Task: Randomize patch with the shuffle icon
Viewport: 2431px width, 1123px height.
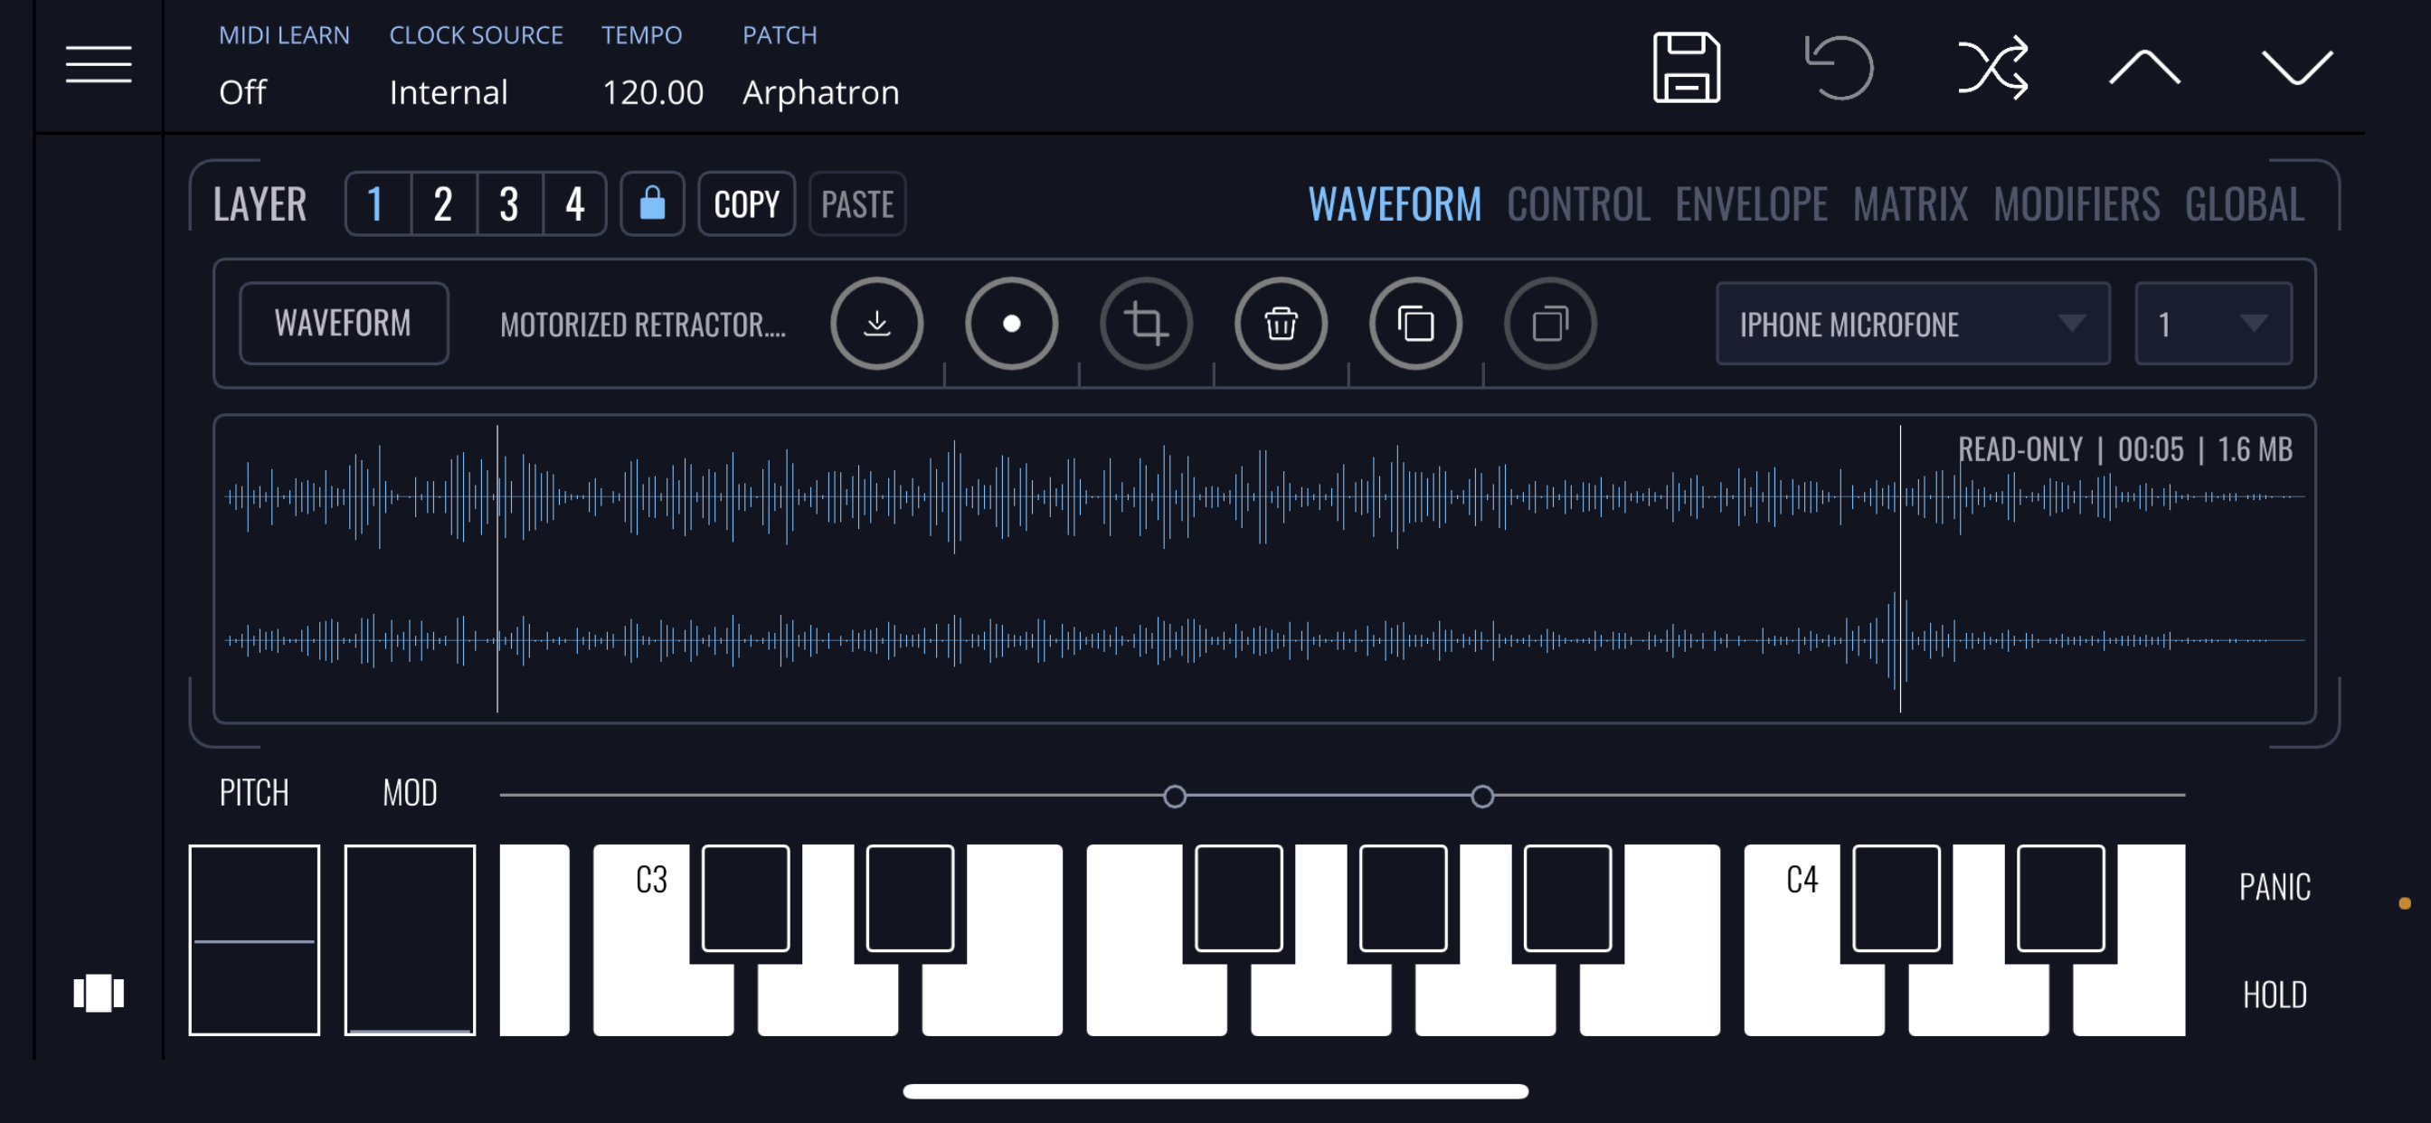Action: (1992, 67)
